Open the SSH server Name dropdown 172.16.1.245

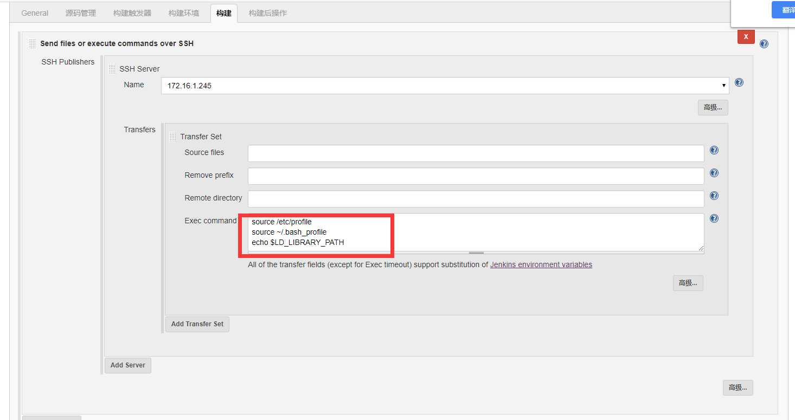(445, 86)
